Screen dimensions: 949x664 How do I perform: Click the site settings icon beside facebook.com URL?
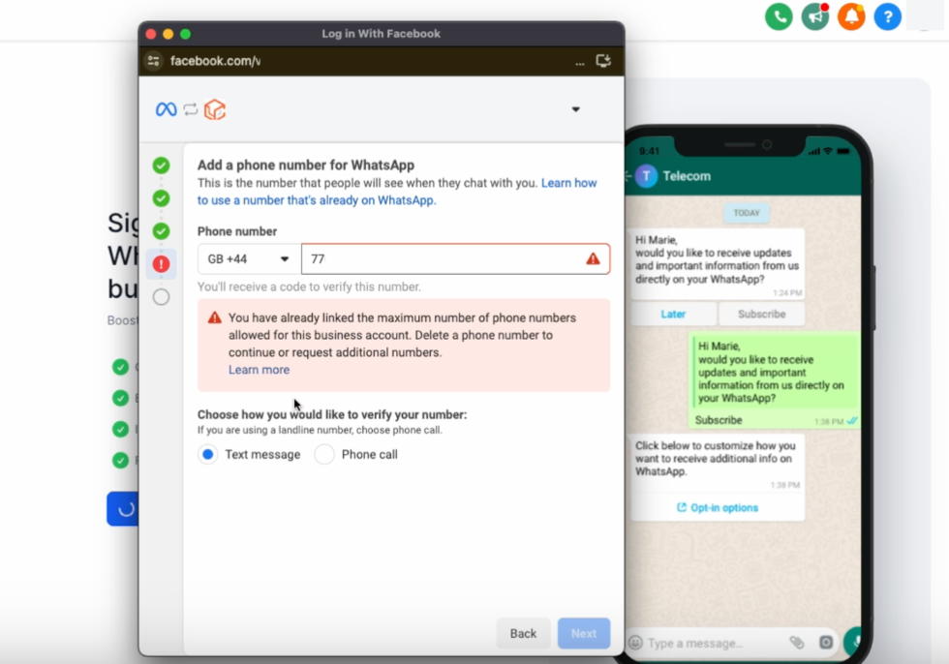click(154, 60)
